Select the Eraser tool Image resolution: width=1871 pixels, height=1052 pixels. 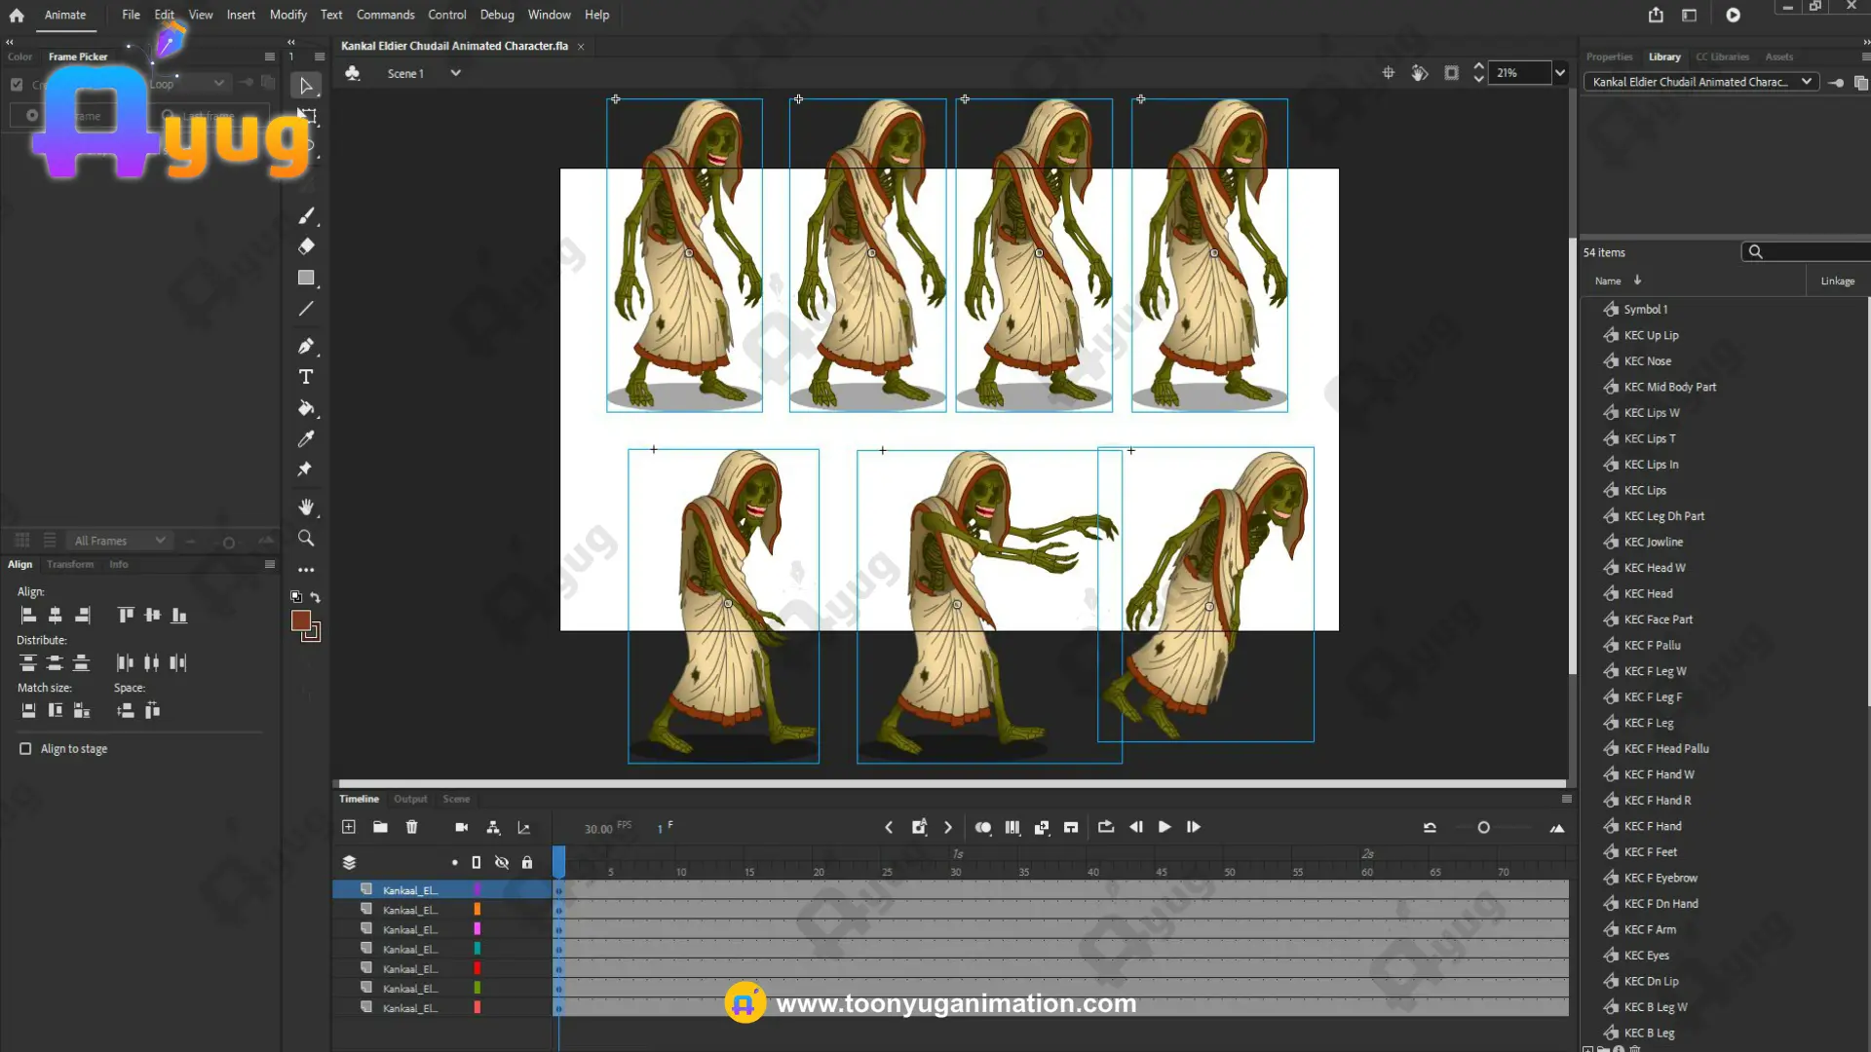pos(306,246)
